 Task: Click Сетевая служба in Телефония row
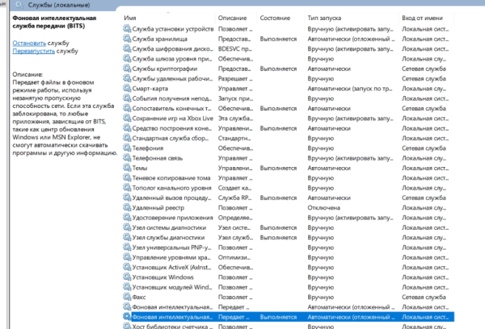click(424, 148)
